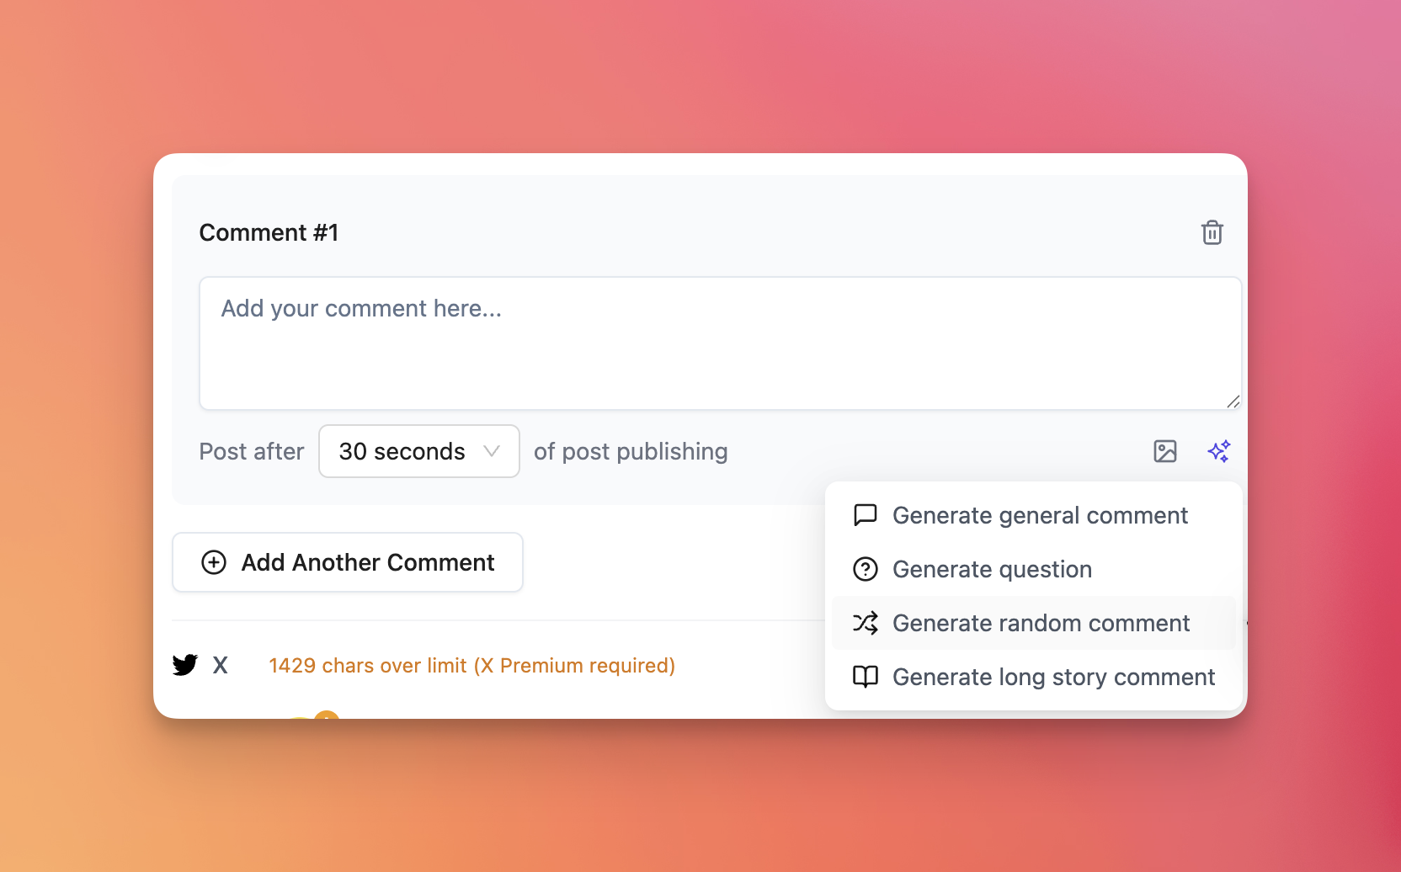Select Generate long story comment
Image resolution: width=1401 pixels, height=872 pixels.
(1054, 677)
